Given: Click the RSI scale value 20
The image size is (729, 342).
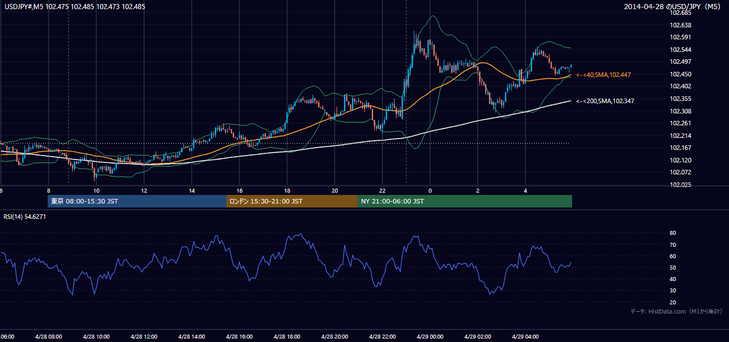Looking at the screenshot, I should click(673, 302).
